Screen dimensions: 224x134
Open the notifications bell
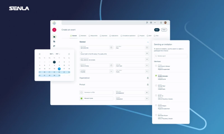[x=161, y=23]
